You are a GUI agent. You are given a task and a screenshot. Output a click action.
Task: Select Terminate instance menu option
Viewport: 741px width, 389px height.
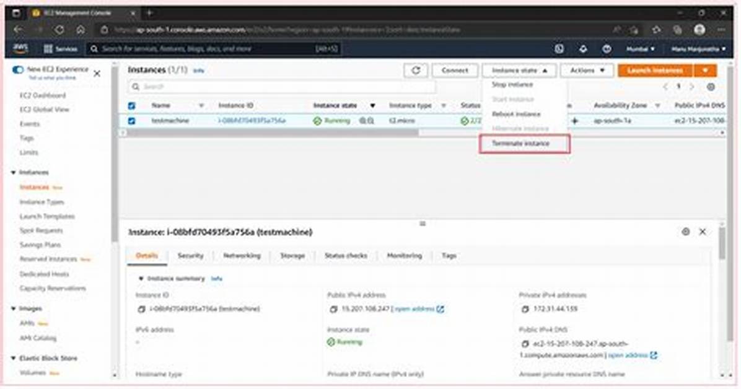(x=520, y=144)
